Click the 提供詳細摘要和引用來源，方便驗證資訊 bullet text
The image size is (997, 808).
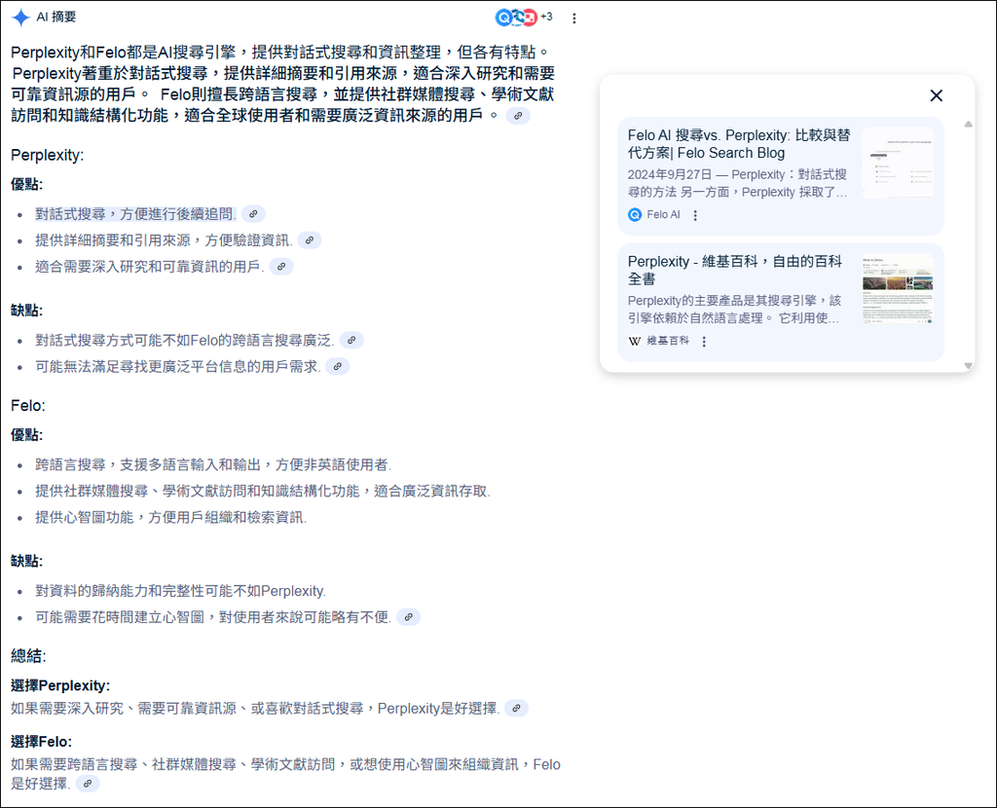pos(164,240)
